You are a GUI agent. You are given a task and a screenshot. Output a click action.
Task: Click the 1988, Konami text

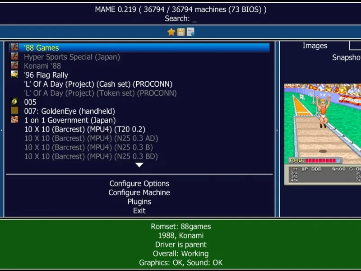[181, 235]
